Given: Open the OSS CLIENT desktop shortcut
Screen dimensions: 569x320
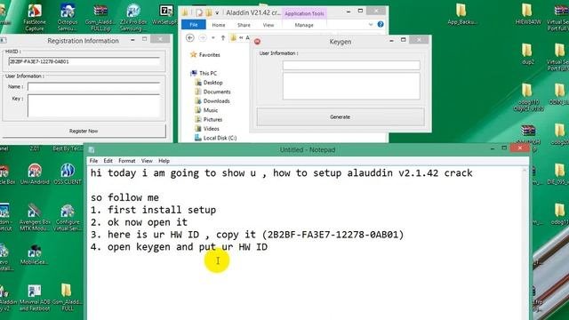Looking at the screenshot, I should pyautogui.click(x=68, y=174).
